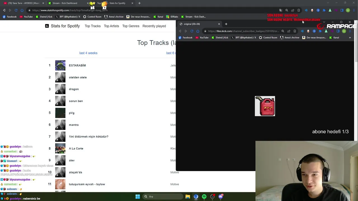Viewport: 358px width, 201px height.
Task: Open BPT (@bpthaber) / X bookmark in main window
Action: click(x=68, y=17)
